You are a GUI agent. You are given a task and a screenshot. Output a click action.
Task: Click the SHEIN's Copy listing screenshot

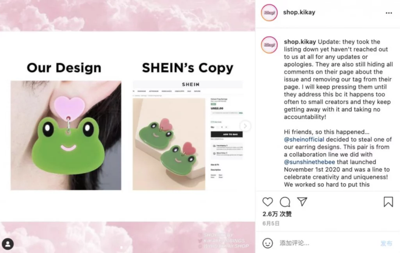point(188,135)
